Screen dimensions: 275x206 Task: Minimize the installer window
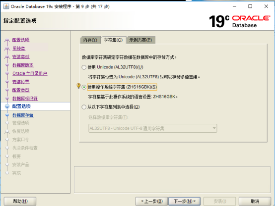coord(234,6)
